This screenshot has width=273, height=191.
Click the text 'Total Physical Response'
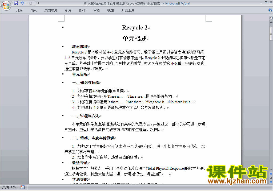click(165, 168)
